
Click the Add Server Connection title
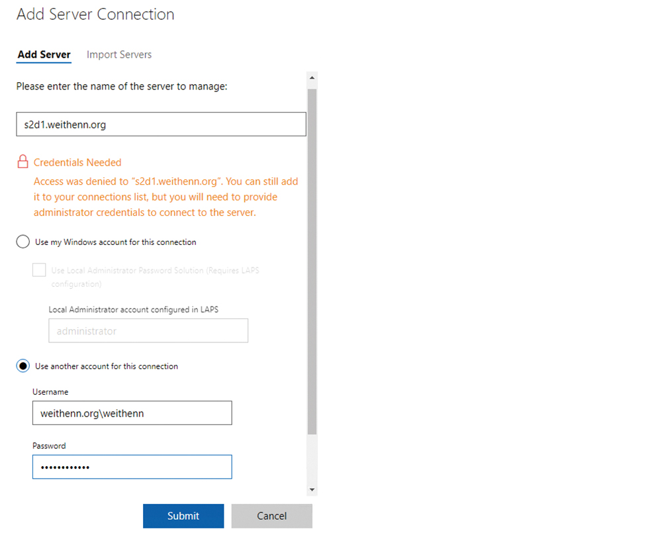click(x=95, y=15)
